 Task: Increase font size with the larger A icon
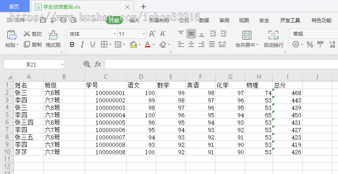pyautogui.click(x=152, y=34)
